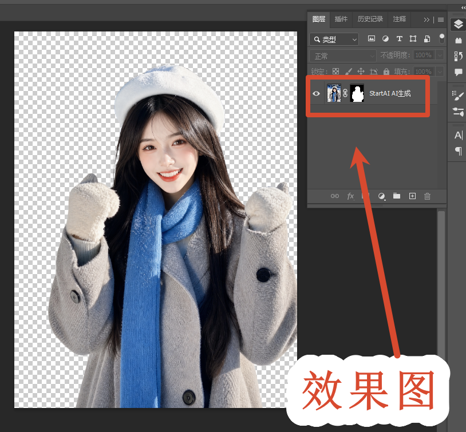Viewport: 466px width, 432px height.
Task: Click the link layers chain icon
Action: click(335, 196)
